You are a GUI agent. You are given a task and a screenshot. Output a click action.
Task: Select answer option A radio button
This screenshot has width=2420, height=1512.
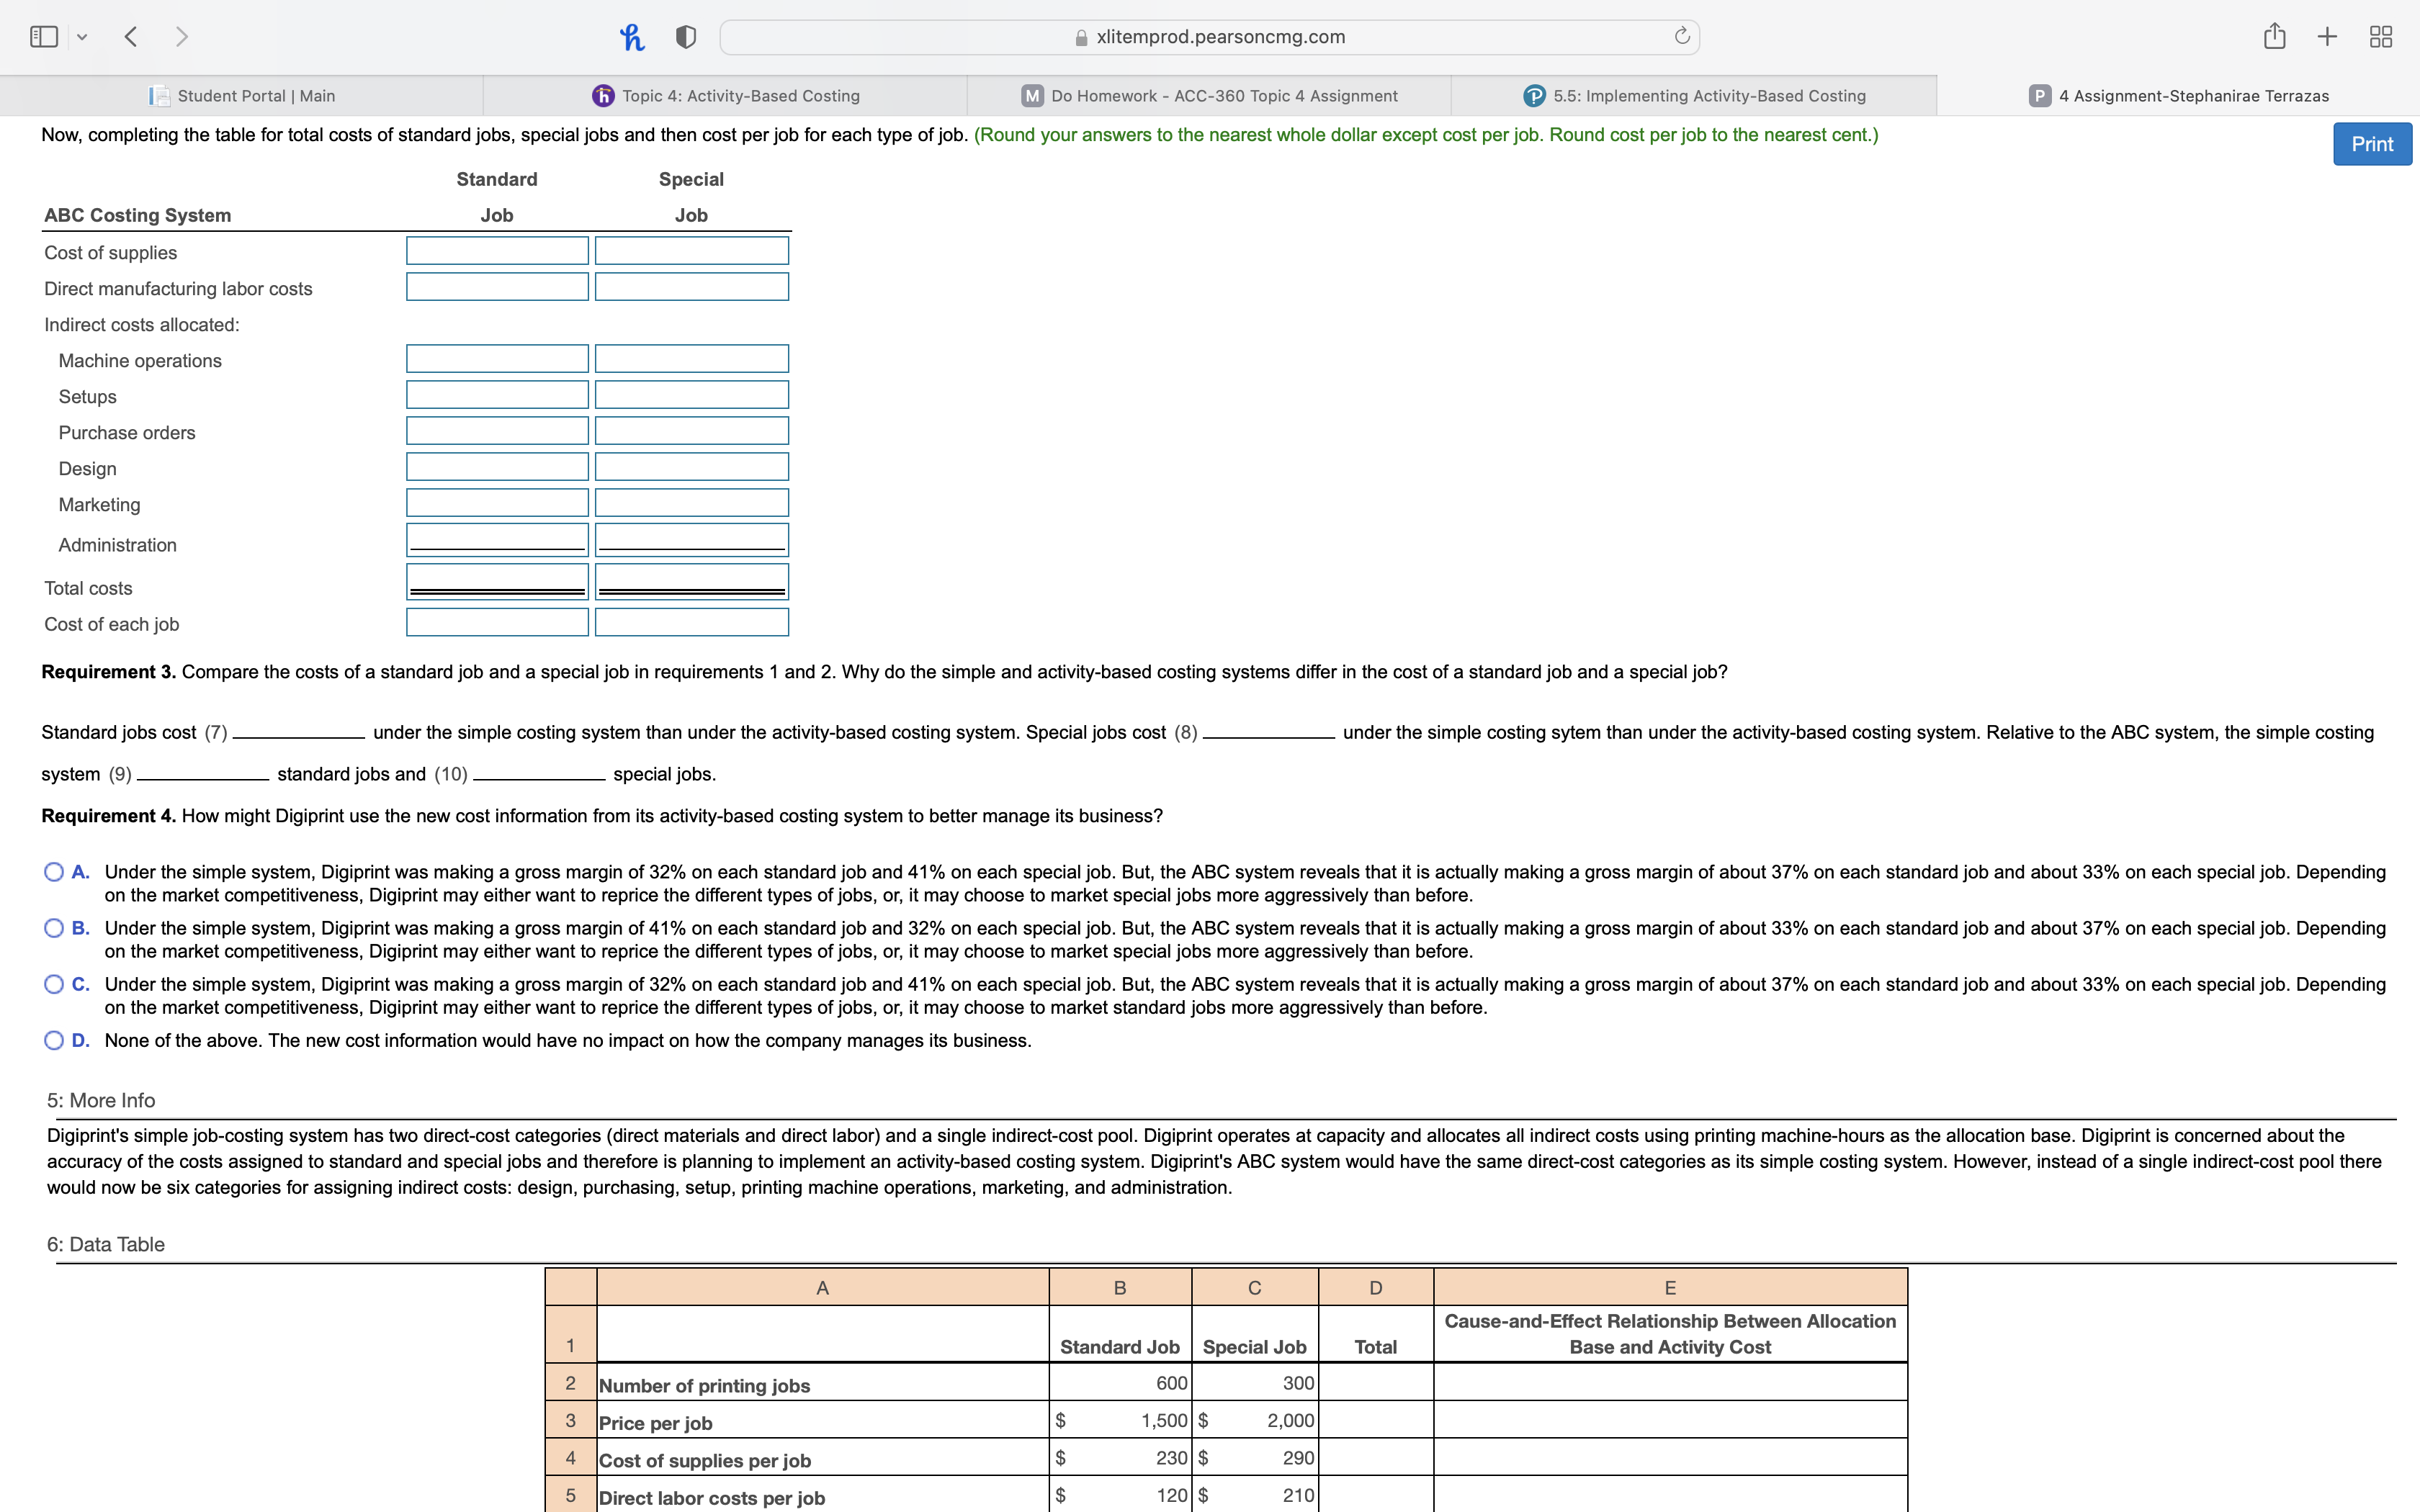(x=54, y=872)
